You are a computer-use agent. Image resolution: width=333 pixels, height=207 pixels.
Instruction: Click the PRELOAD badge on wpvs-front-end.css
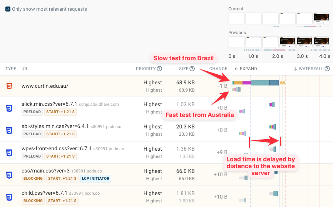32,156
